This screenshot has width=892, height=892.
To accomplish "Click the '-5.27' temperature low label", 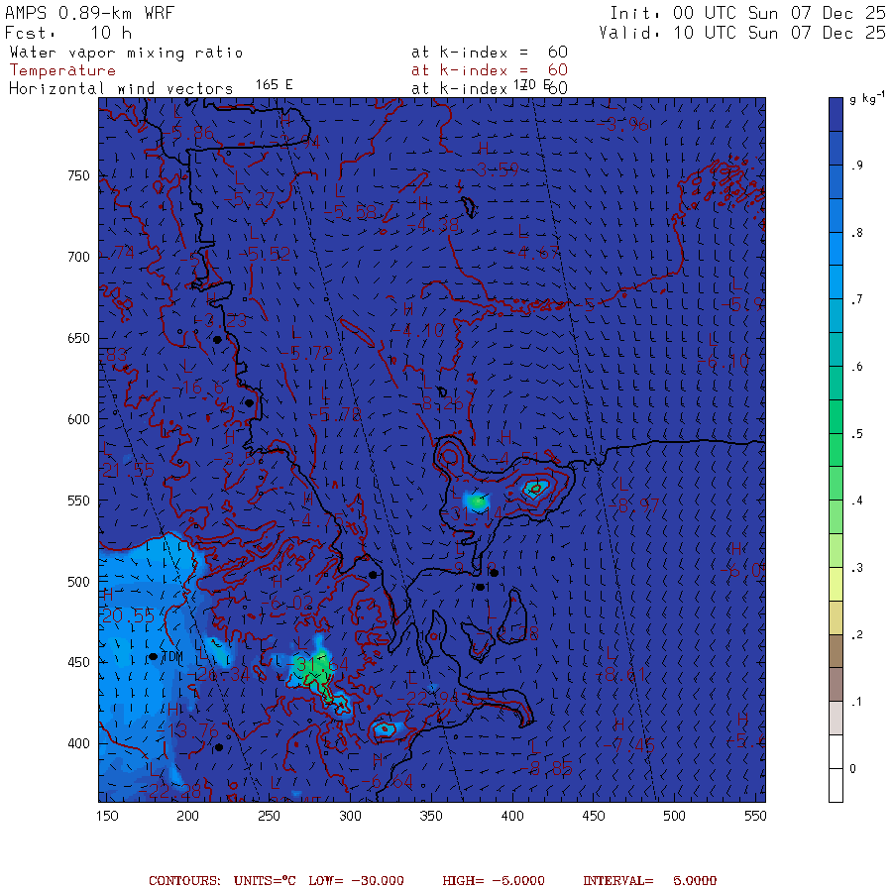I will coord(249,199).
